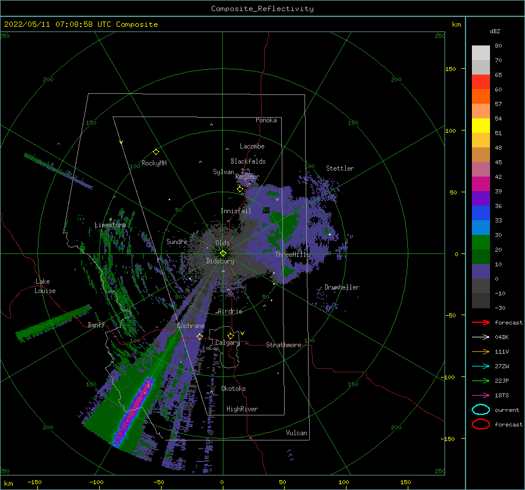This screenshot has height=490, width=525.
Task: Click the Vulcan town label
Action: [x=297, y=433]
